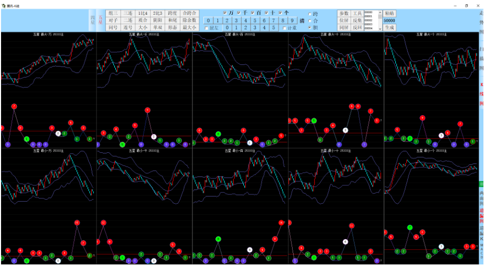The image size is (485, 266).
Task: Select the 跨 radio option
Action: click(310, 14)
